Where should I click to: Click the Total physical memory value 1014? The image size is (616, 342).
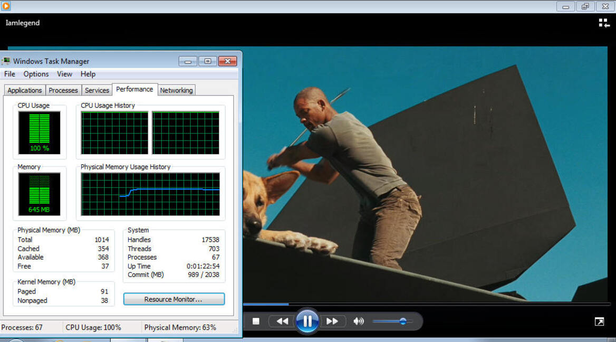point(102,240)
